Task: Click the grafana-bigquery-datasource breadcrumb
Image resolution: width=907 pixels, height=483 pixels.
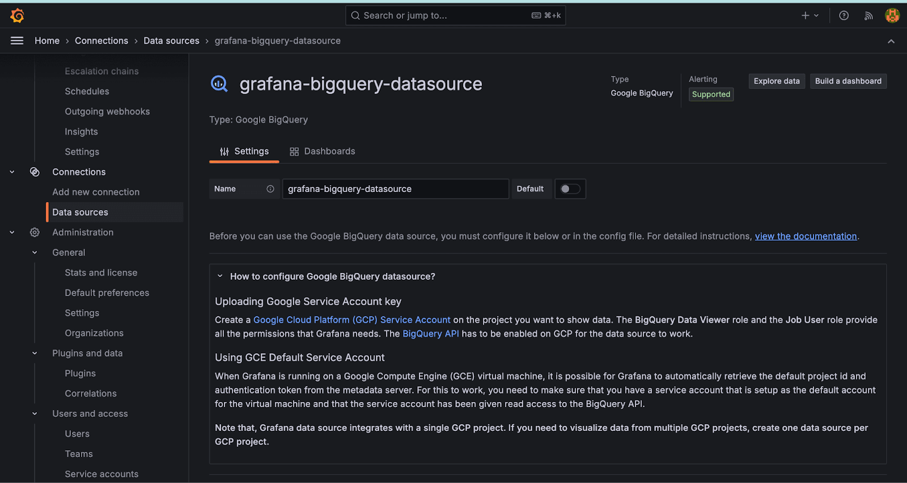Action: (x=278, y=41)
